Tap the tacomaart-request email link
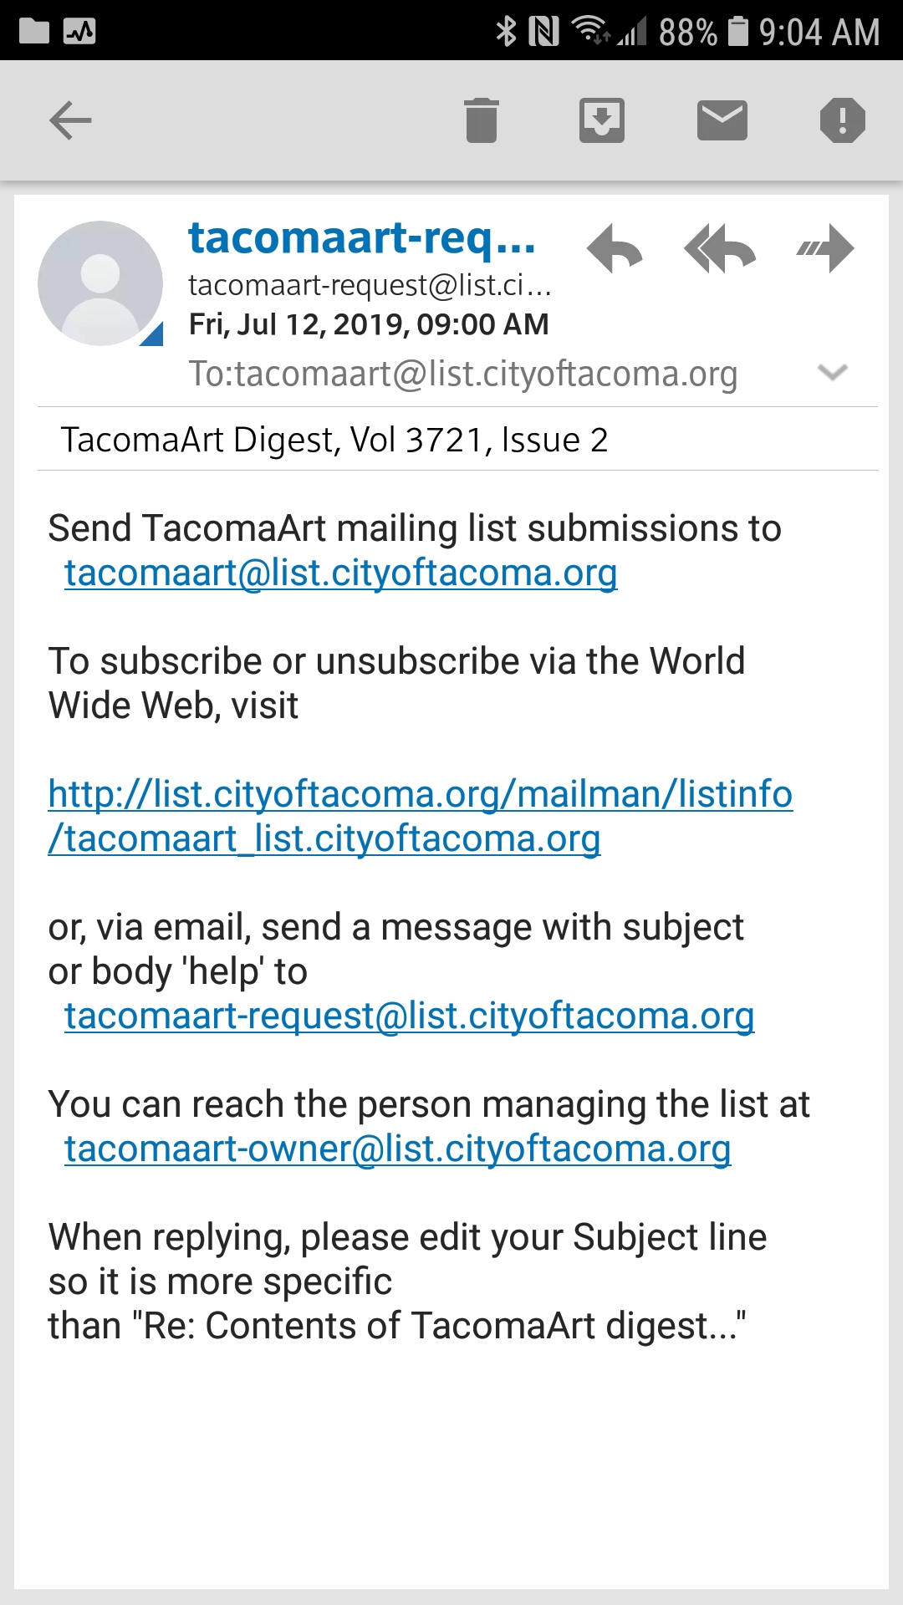This screenshot has width=903, height=1605. click(410, 1016)
